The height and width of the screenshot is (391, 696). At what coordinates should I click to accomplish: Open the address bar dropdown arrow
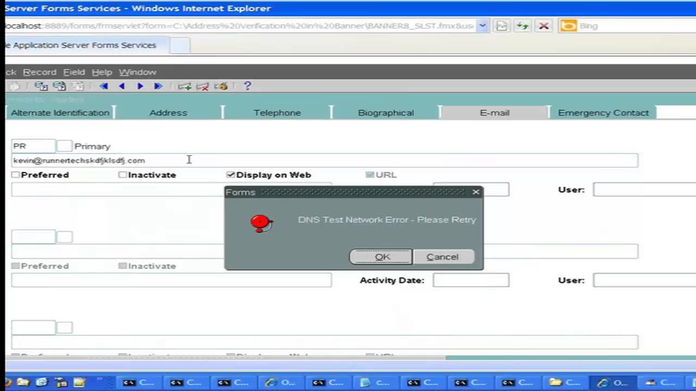point(482,26)
